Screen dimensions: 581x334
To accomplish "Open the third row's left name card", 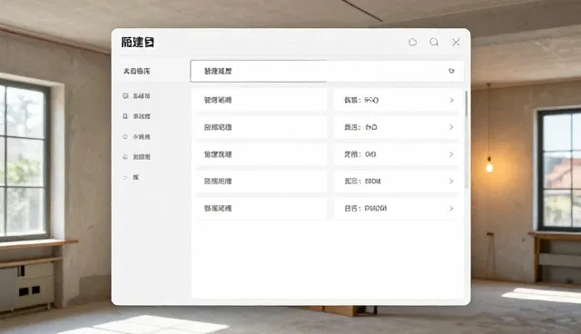I will [261, 154].
